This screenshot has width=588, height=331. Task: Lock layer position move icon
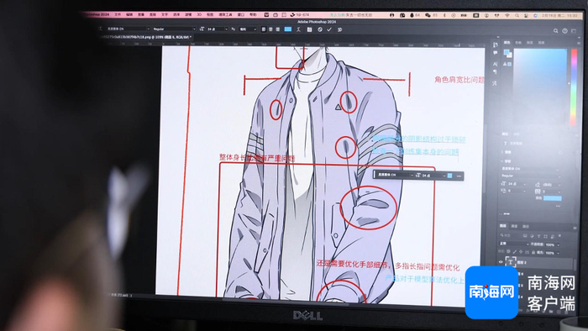521,252
